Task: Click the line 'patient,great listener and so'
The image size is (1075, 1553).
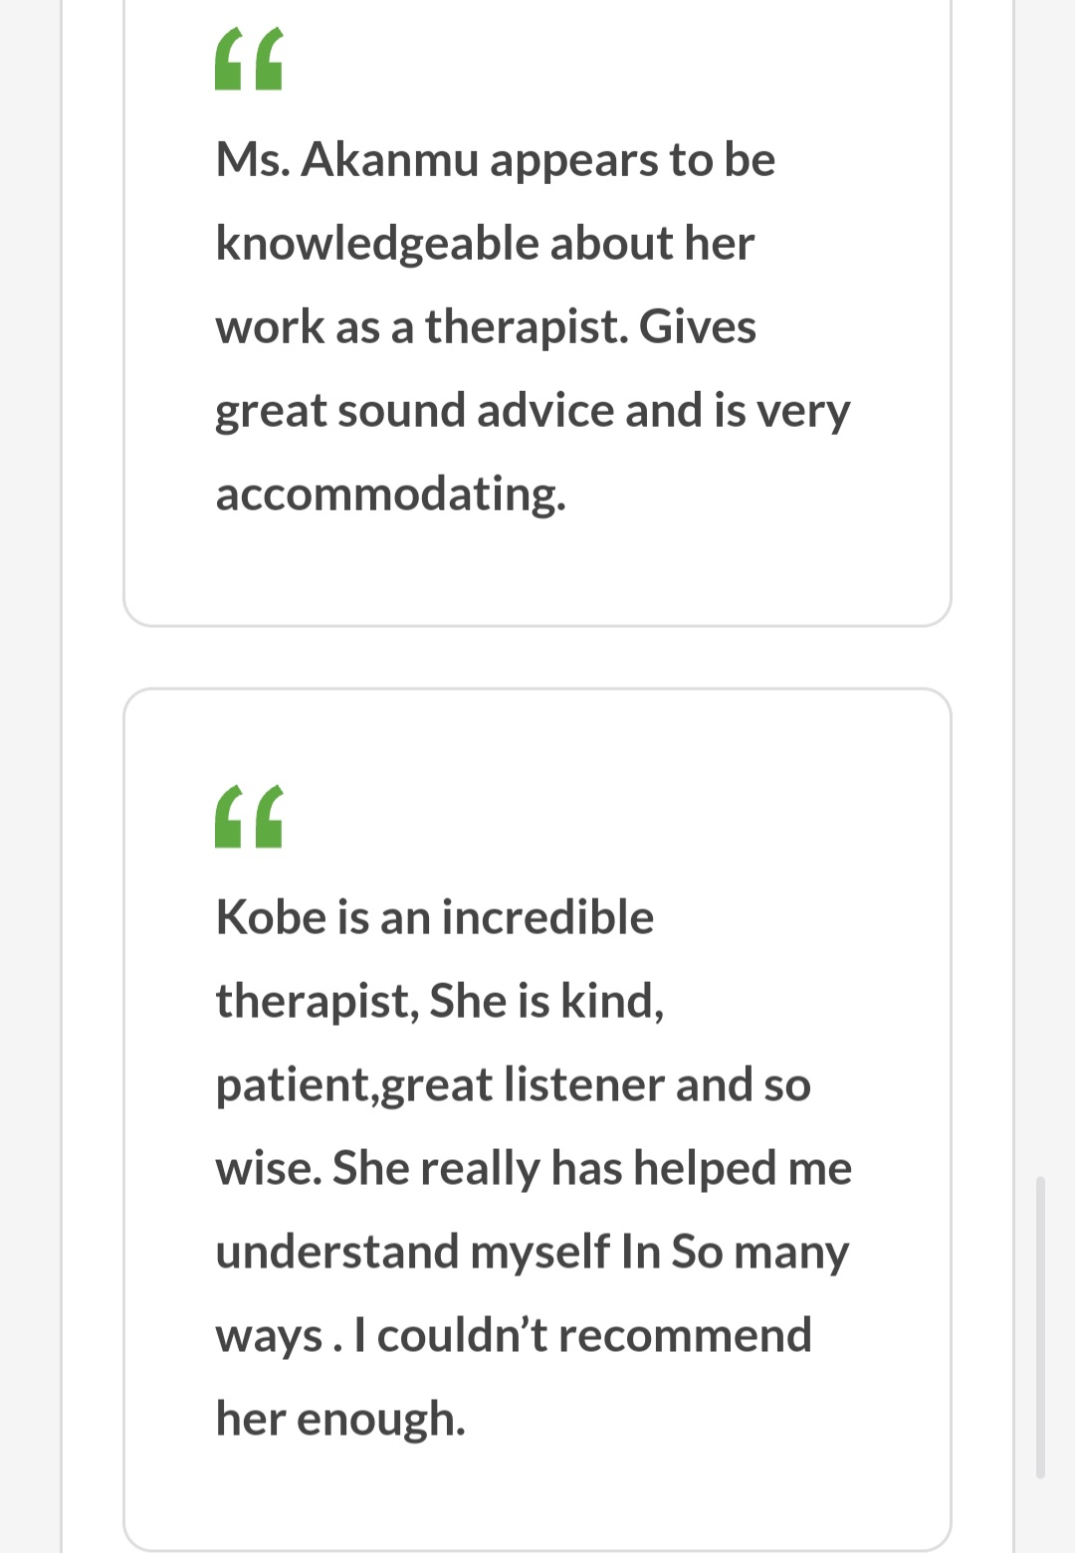Action: (x=513, y=1084)
